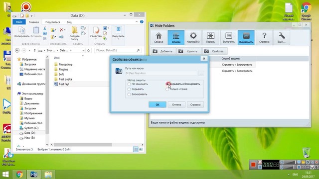Switch to the Поделиться ribbon tab
This screenshot has width=319, height=179.
point(53,22)
